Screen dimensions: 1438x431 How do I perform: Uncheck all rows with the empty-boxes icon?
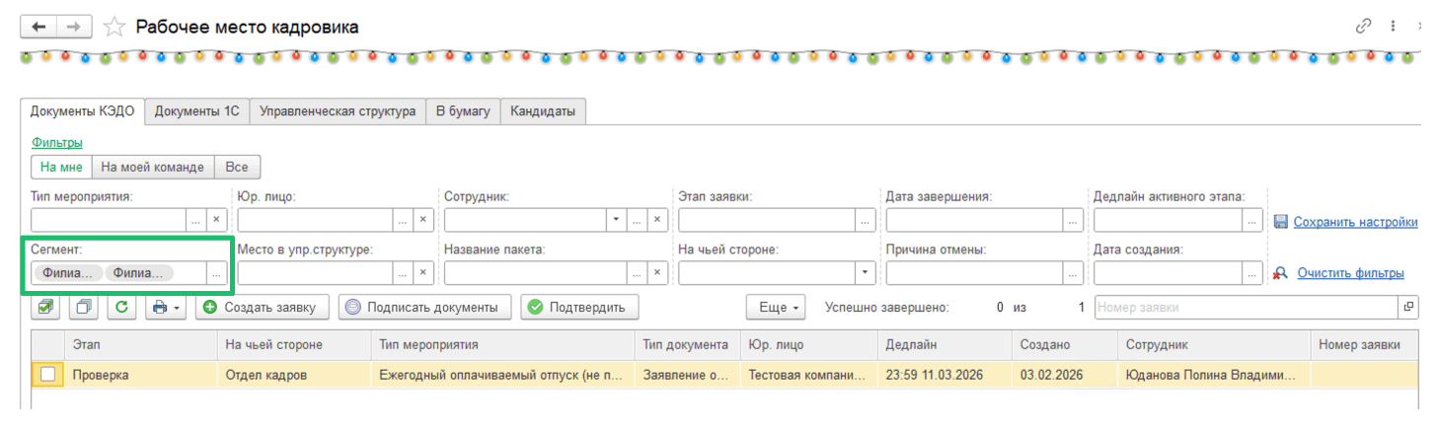84,307
